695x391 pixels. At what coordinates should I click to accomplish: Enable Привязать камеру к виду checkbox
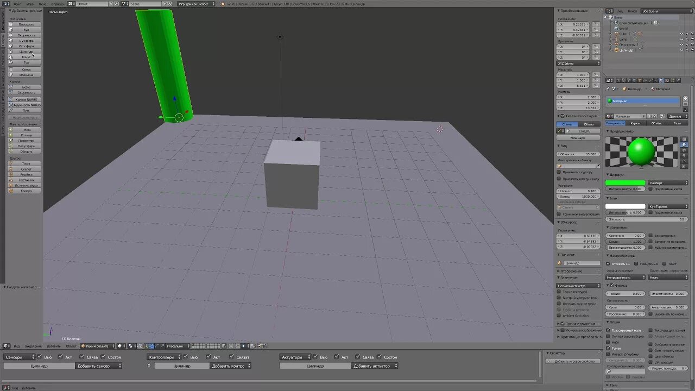(559, 179)
